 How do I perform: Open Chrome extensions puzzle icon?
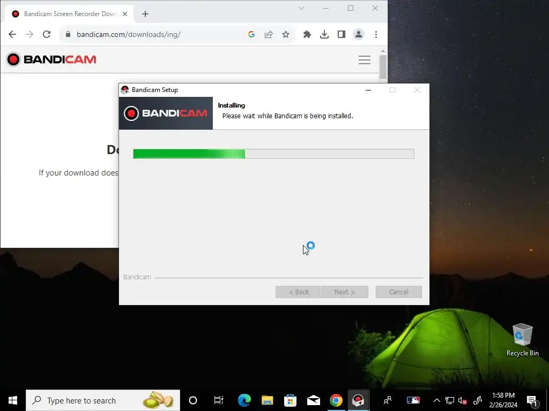[x=307, y=34]
